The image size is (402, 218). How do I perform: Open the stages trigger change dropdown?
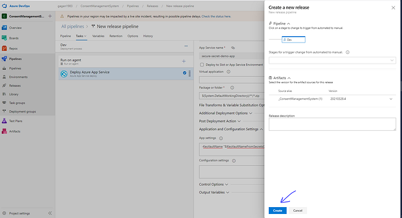click(x=333, y=60)
